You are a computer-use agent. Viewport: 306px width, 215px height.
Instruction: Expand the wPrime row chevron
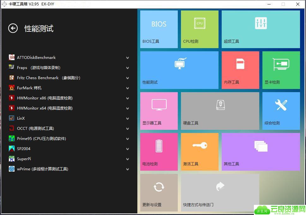tap(128, 169)
